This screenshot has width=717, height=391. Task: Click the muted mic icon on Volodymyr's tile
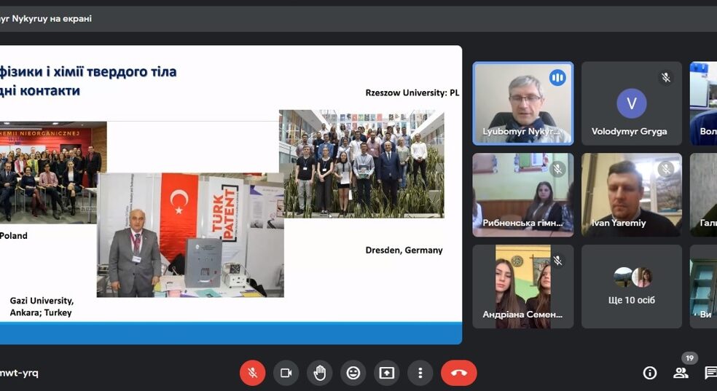coord(665,77)
